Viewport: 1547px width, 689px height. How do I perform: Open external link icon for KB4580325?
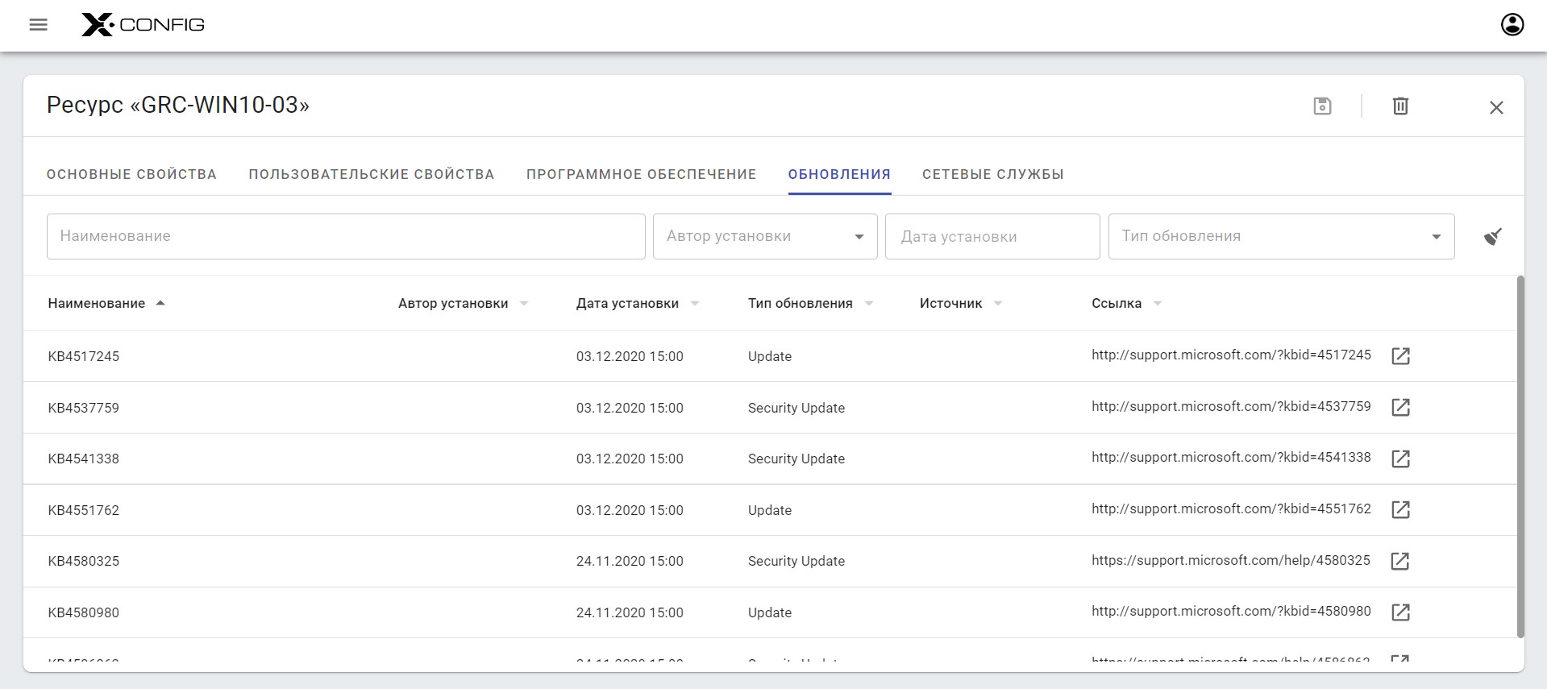1400,561
